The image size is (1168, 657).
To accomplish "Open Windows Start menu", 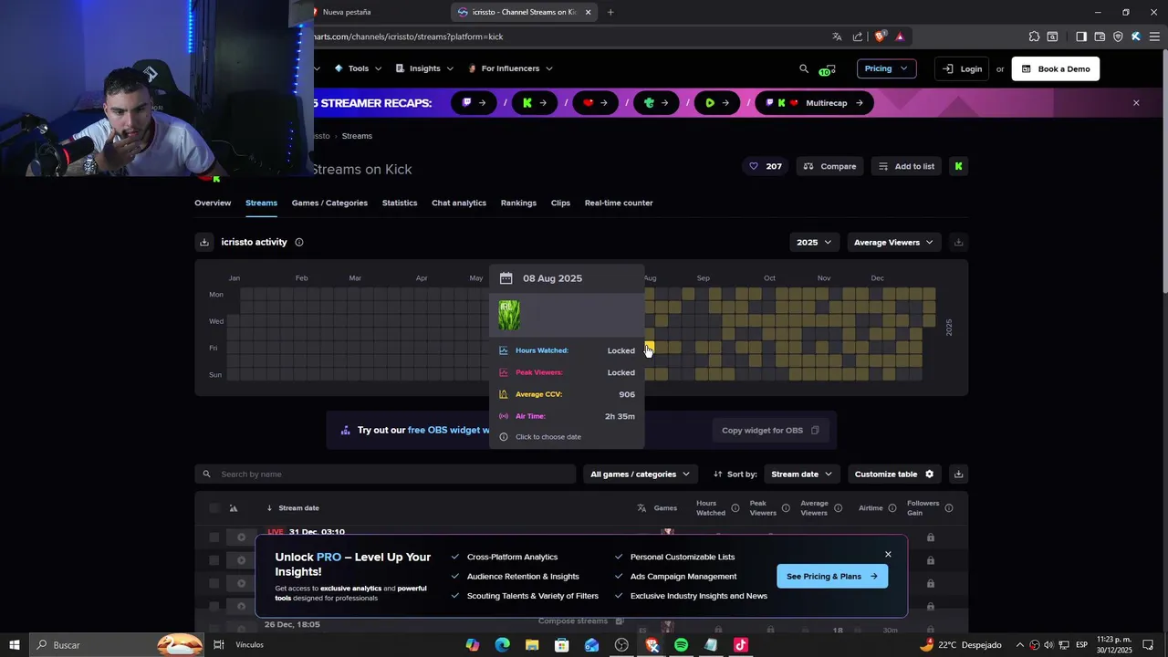I will tap(15, 645).
